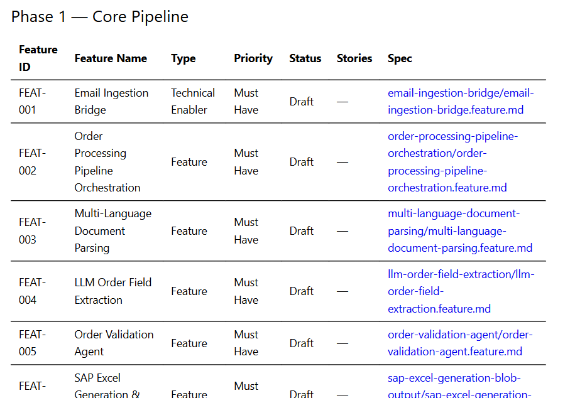The width and height of the screenshot is (575, 398).
Task: Click the Phase 1 — Core Pipeline heading
Action: (x=100, y=17)
